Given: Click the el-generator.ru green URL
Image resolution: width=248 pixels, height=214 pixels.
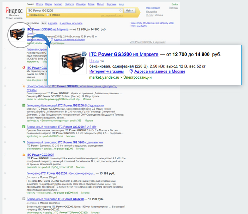Looking at the screenshot, I should tap(50, 149).
